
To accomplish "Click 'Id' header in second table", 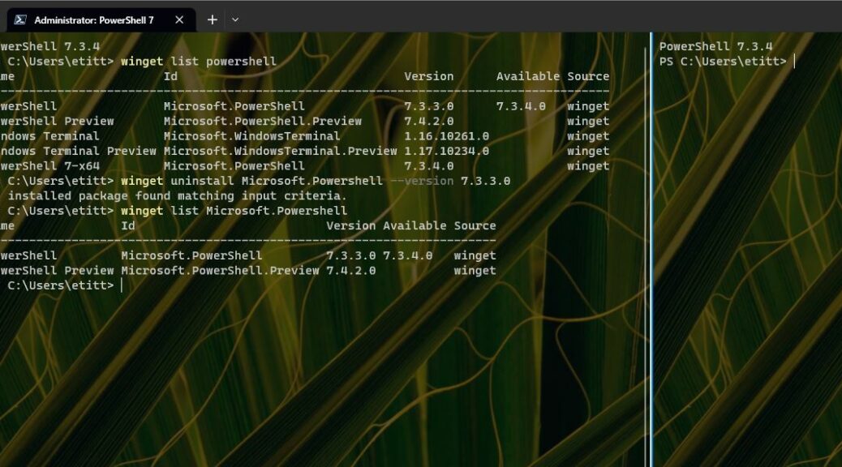I will click(128, 226).
